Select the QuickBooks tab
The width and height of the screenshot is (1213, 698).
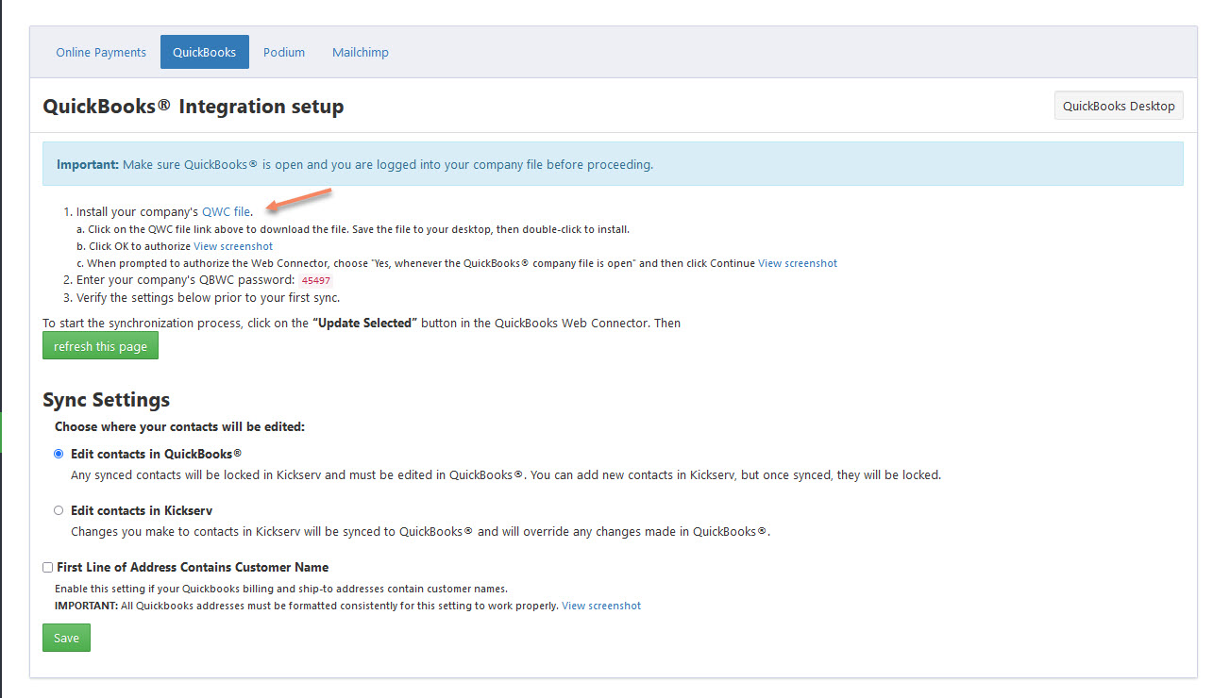click(x=205, y=52)
